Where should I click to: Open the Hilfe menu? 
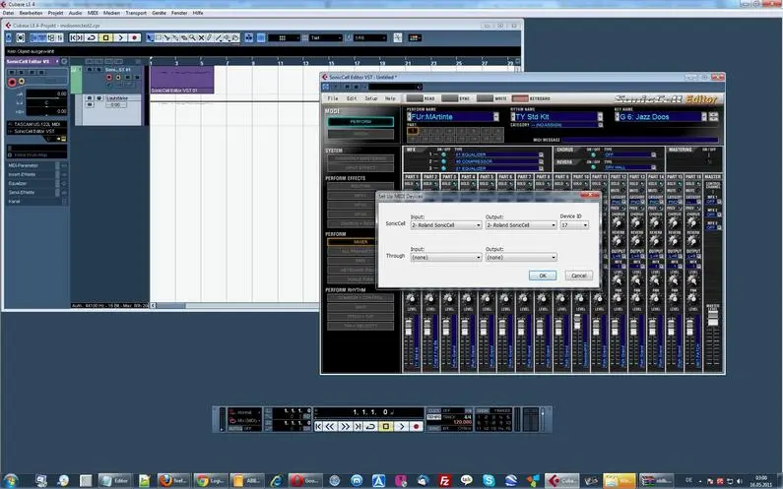pos(198,13)
